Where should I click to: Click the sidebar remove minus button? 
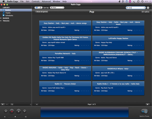(x=7, y=104)
